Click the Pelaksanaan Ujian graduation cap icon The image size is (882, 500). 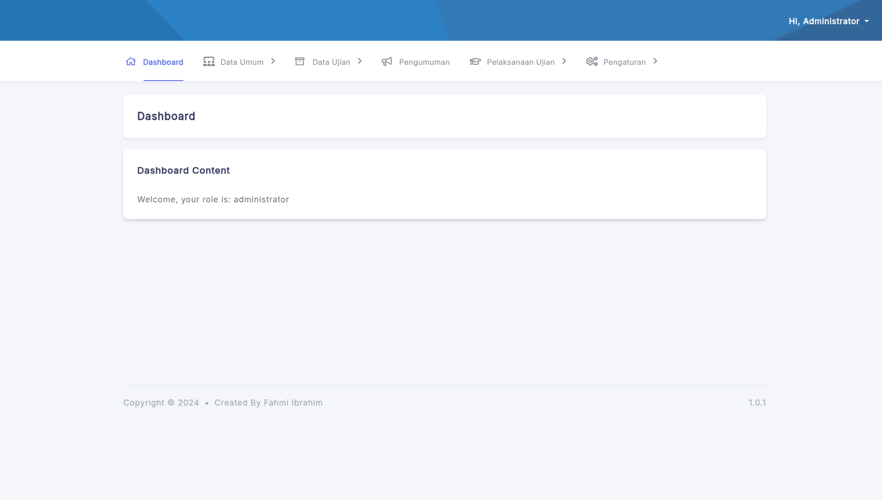coord(475,62)
